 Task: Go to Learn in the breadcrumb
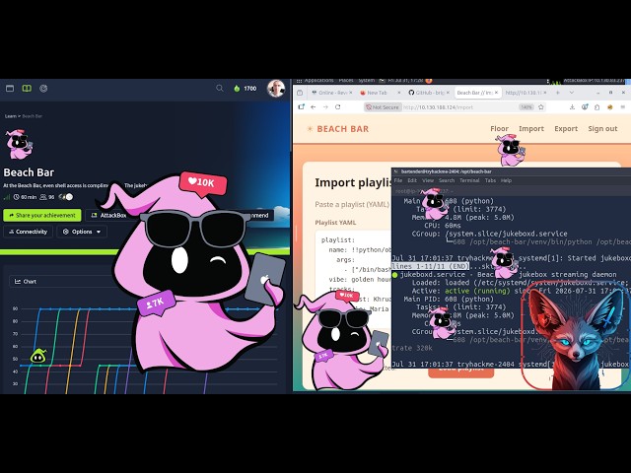point(11,116)
